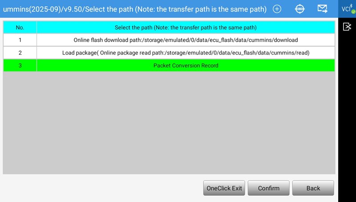Click the Confirm button

click(268, 188)
